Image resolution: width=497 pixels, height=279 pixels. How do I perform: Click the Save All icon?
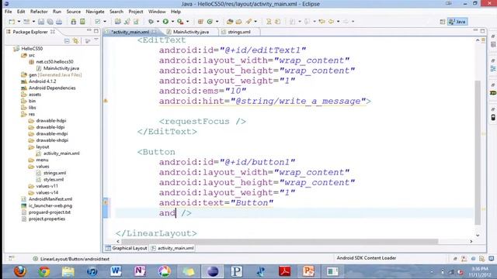(50, 22)
